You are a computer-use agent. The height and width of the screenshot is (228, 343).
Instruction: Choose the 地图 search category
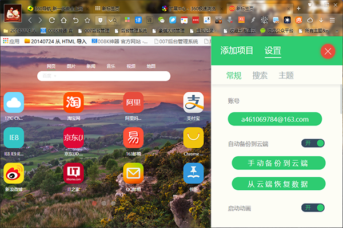coord(151,66)
